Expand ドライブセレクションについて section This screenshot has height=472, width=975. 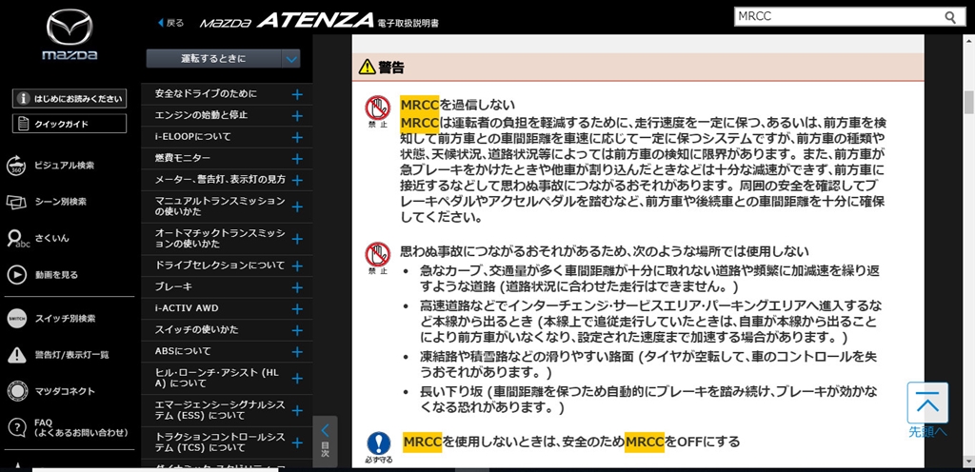(x=297, y=265)
